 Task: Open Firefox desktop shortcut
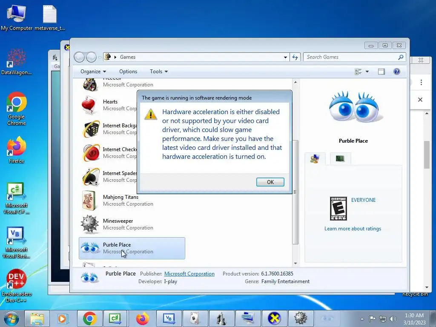(x=17, y=150)
